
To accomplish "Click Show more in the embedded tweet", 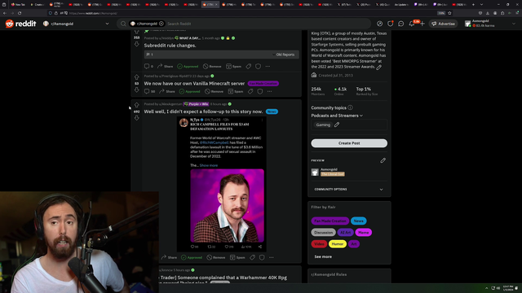I will (209, 165).
